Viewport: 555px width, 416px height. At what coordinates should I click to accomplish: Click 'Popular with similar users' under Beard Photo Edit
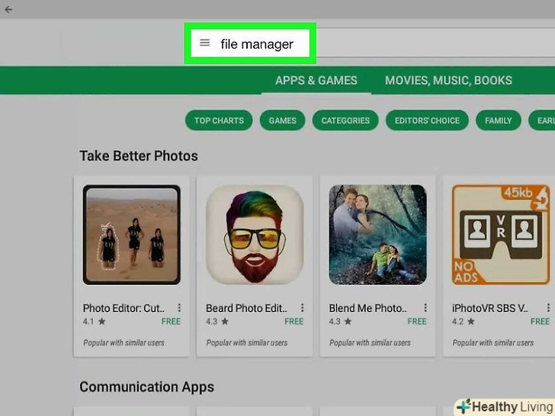click(247, 342)
